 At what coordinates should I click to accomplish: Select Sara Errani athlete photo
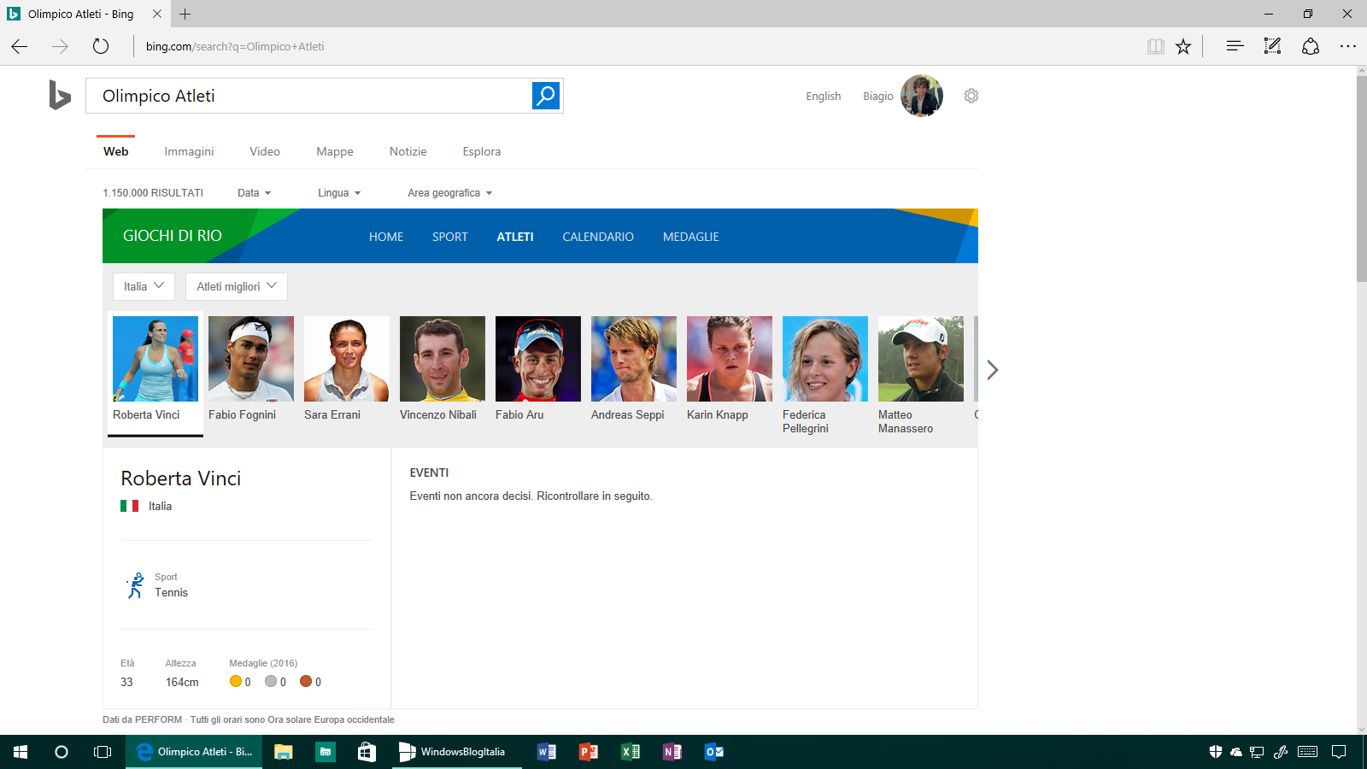point(347,359)
